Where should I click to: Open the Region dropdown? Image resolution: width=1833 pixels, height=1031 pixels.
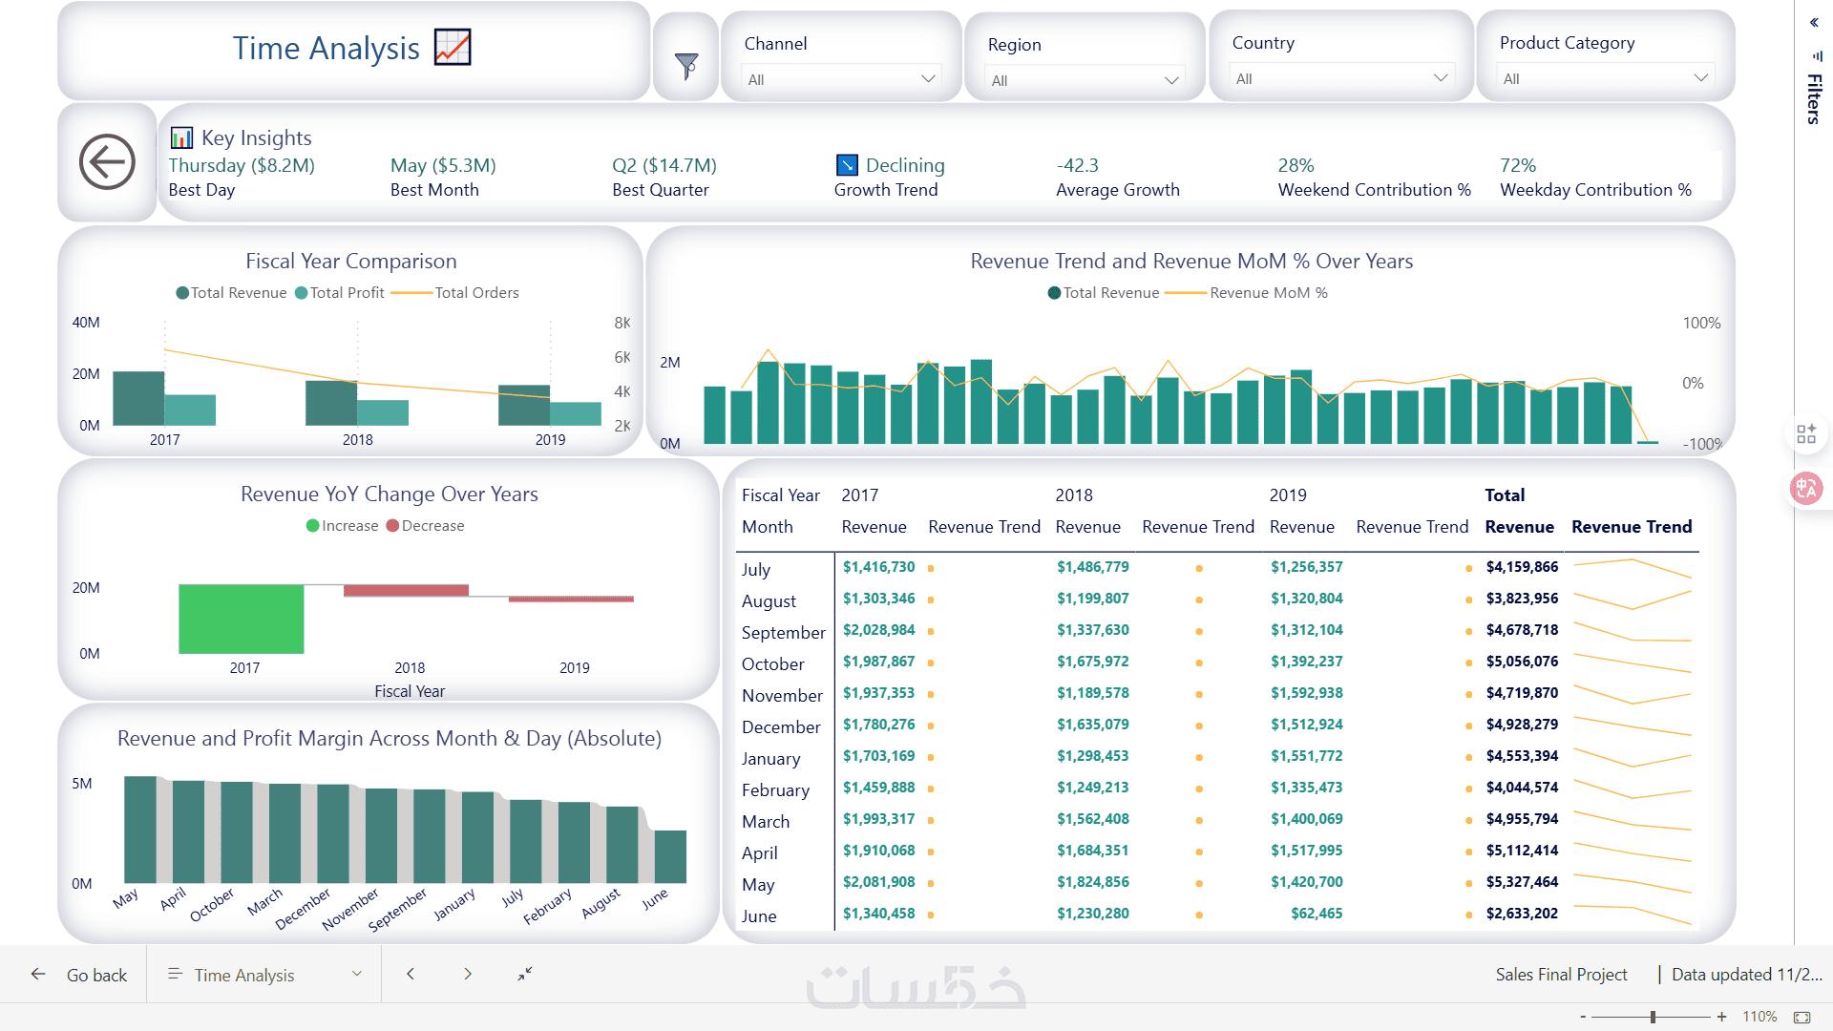coord(1085,80)
